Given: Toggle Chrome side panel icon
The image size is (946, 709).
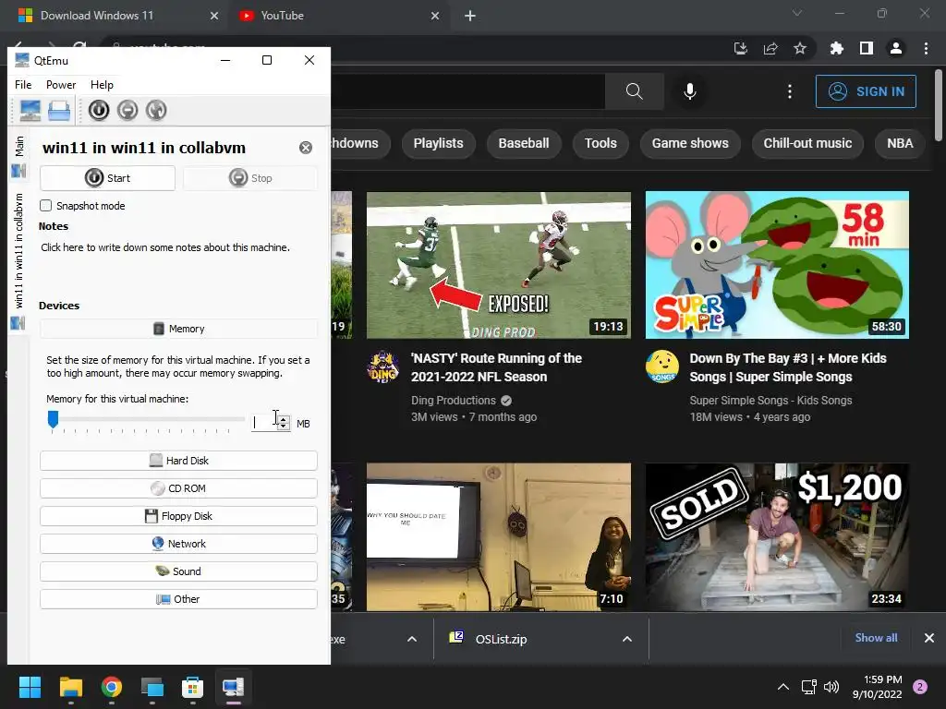Looking at the screenshot, I should (867, 48).
